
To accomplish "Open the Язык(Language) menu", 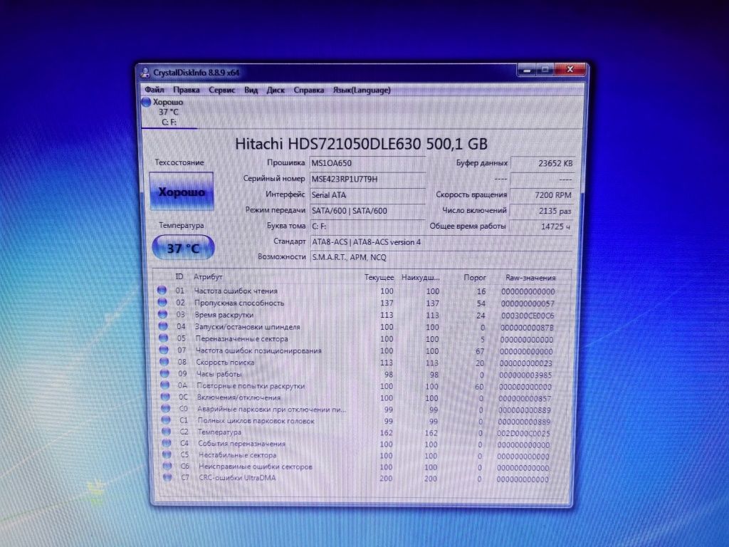I will tap(362, 90).
